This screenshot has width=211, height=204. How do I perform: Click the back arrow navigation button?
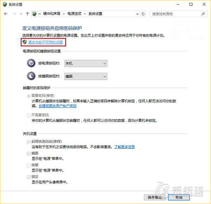pyautogui.click(x=6, y=14)
